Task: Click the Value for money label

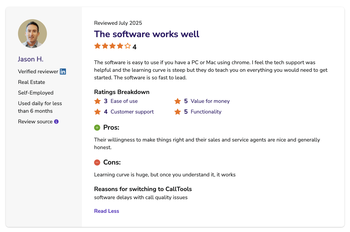Action: point(210,101)
